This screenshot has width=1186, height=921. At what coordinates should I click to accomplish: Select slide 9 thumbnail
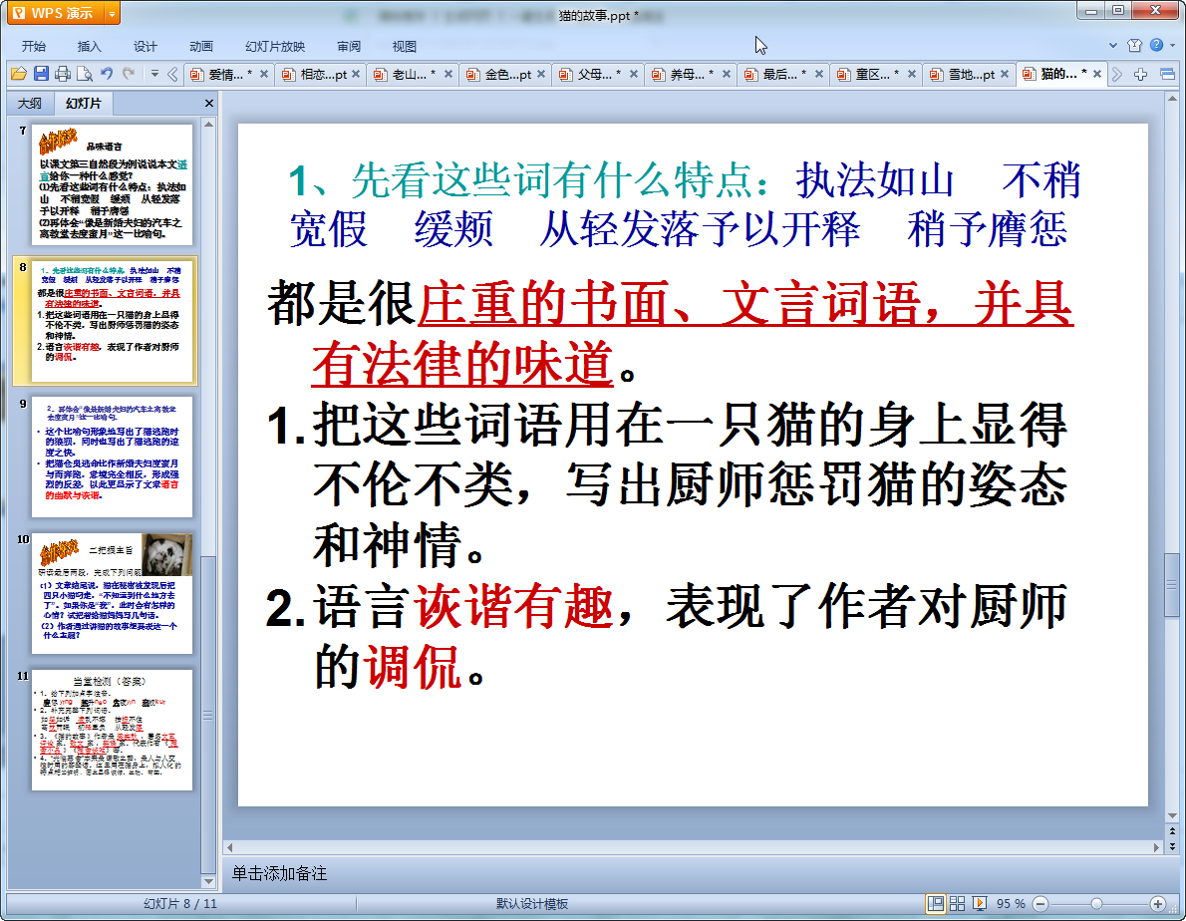click(x=112, y=457)
